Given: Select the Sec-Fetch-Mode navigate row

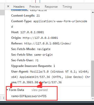Looking at the screenshot, I should 31,49.
